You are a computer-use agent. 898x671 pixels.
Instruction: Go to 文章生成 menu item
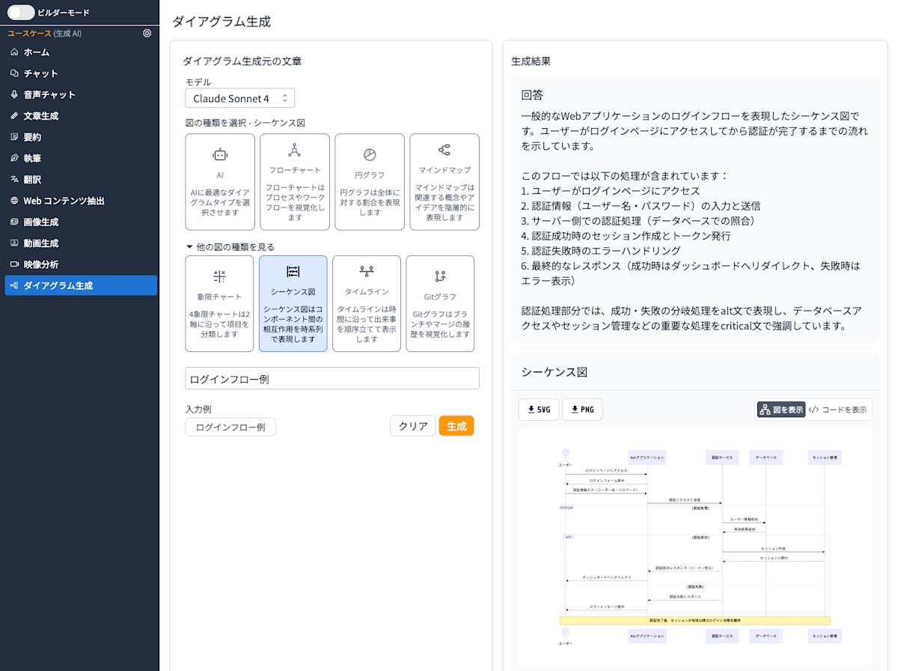tap(81, 116)
